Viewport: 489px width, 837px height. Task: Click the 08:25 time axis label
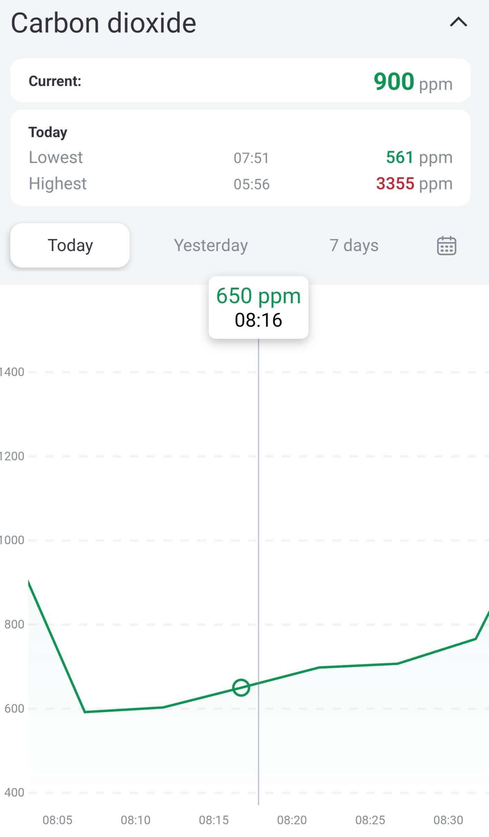tap(370, 820)
